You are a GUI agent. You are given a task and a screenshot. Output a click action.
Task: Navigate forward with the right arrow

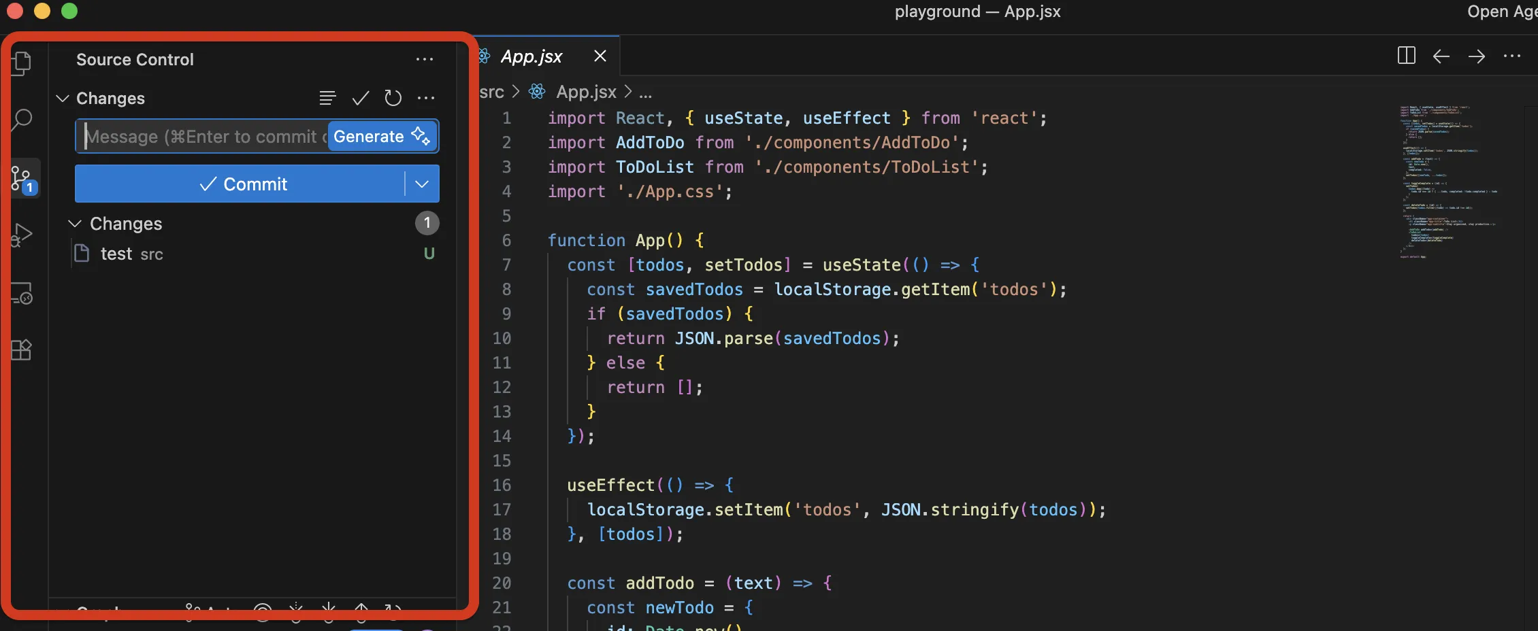(x=1477, y=56)
